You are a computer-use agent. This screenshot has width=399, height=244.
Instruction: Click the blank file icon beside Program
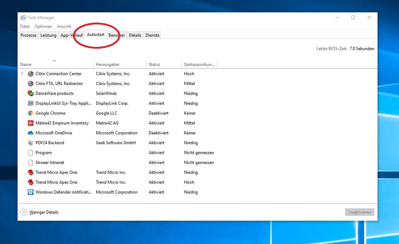point(30,153)
